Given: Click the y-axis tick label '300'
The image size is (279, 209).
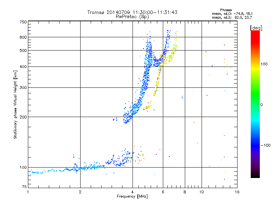Looking at the screenshot, I should point(23,88).
